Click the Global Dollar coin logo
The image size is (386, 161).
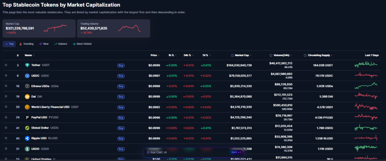pyautogui.click(x=27, y=128)
